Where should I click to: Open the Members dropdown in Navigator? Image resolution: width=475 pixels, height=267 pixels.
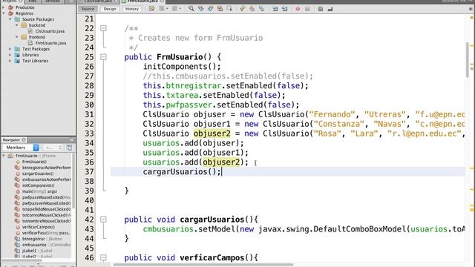click(21, 148)
